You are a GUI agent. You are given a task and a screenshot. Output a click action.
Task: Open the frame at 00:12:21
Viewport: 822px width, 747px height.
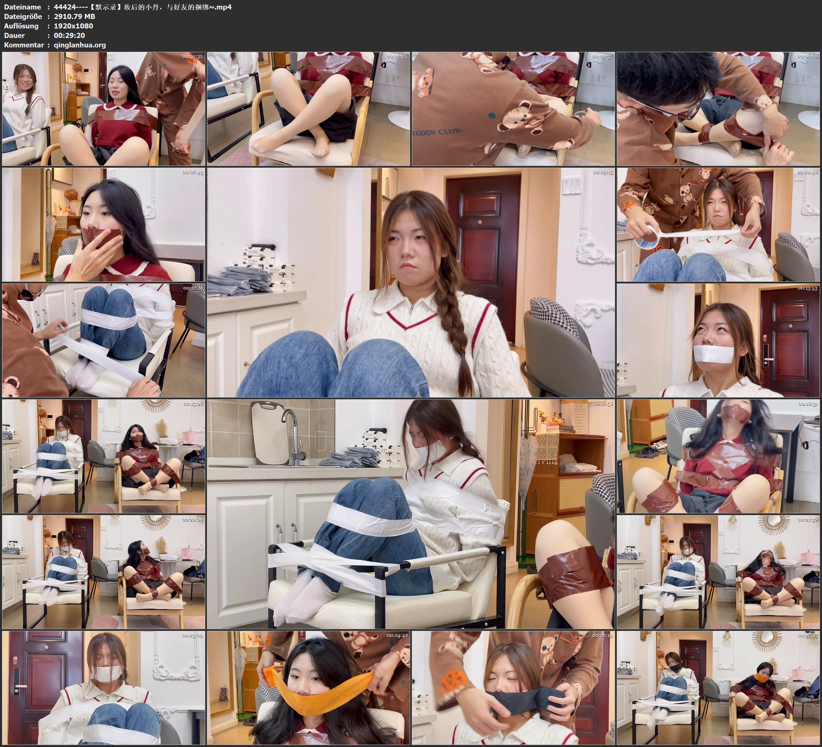[104, 340]
